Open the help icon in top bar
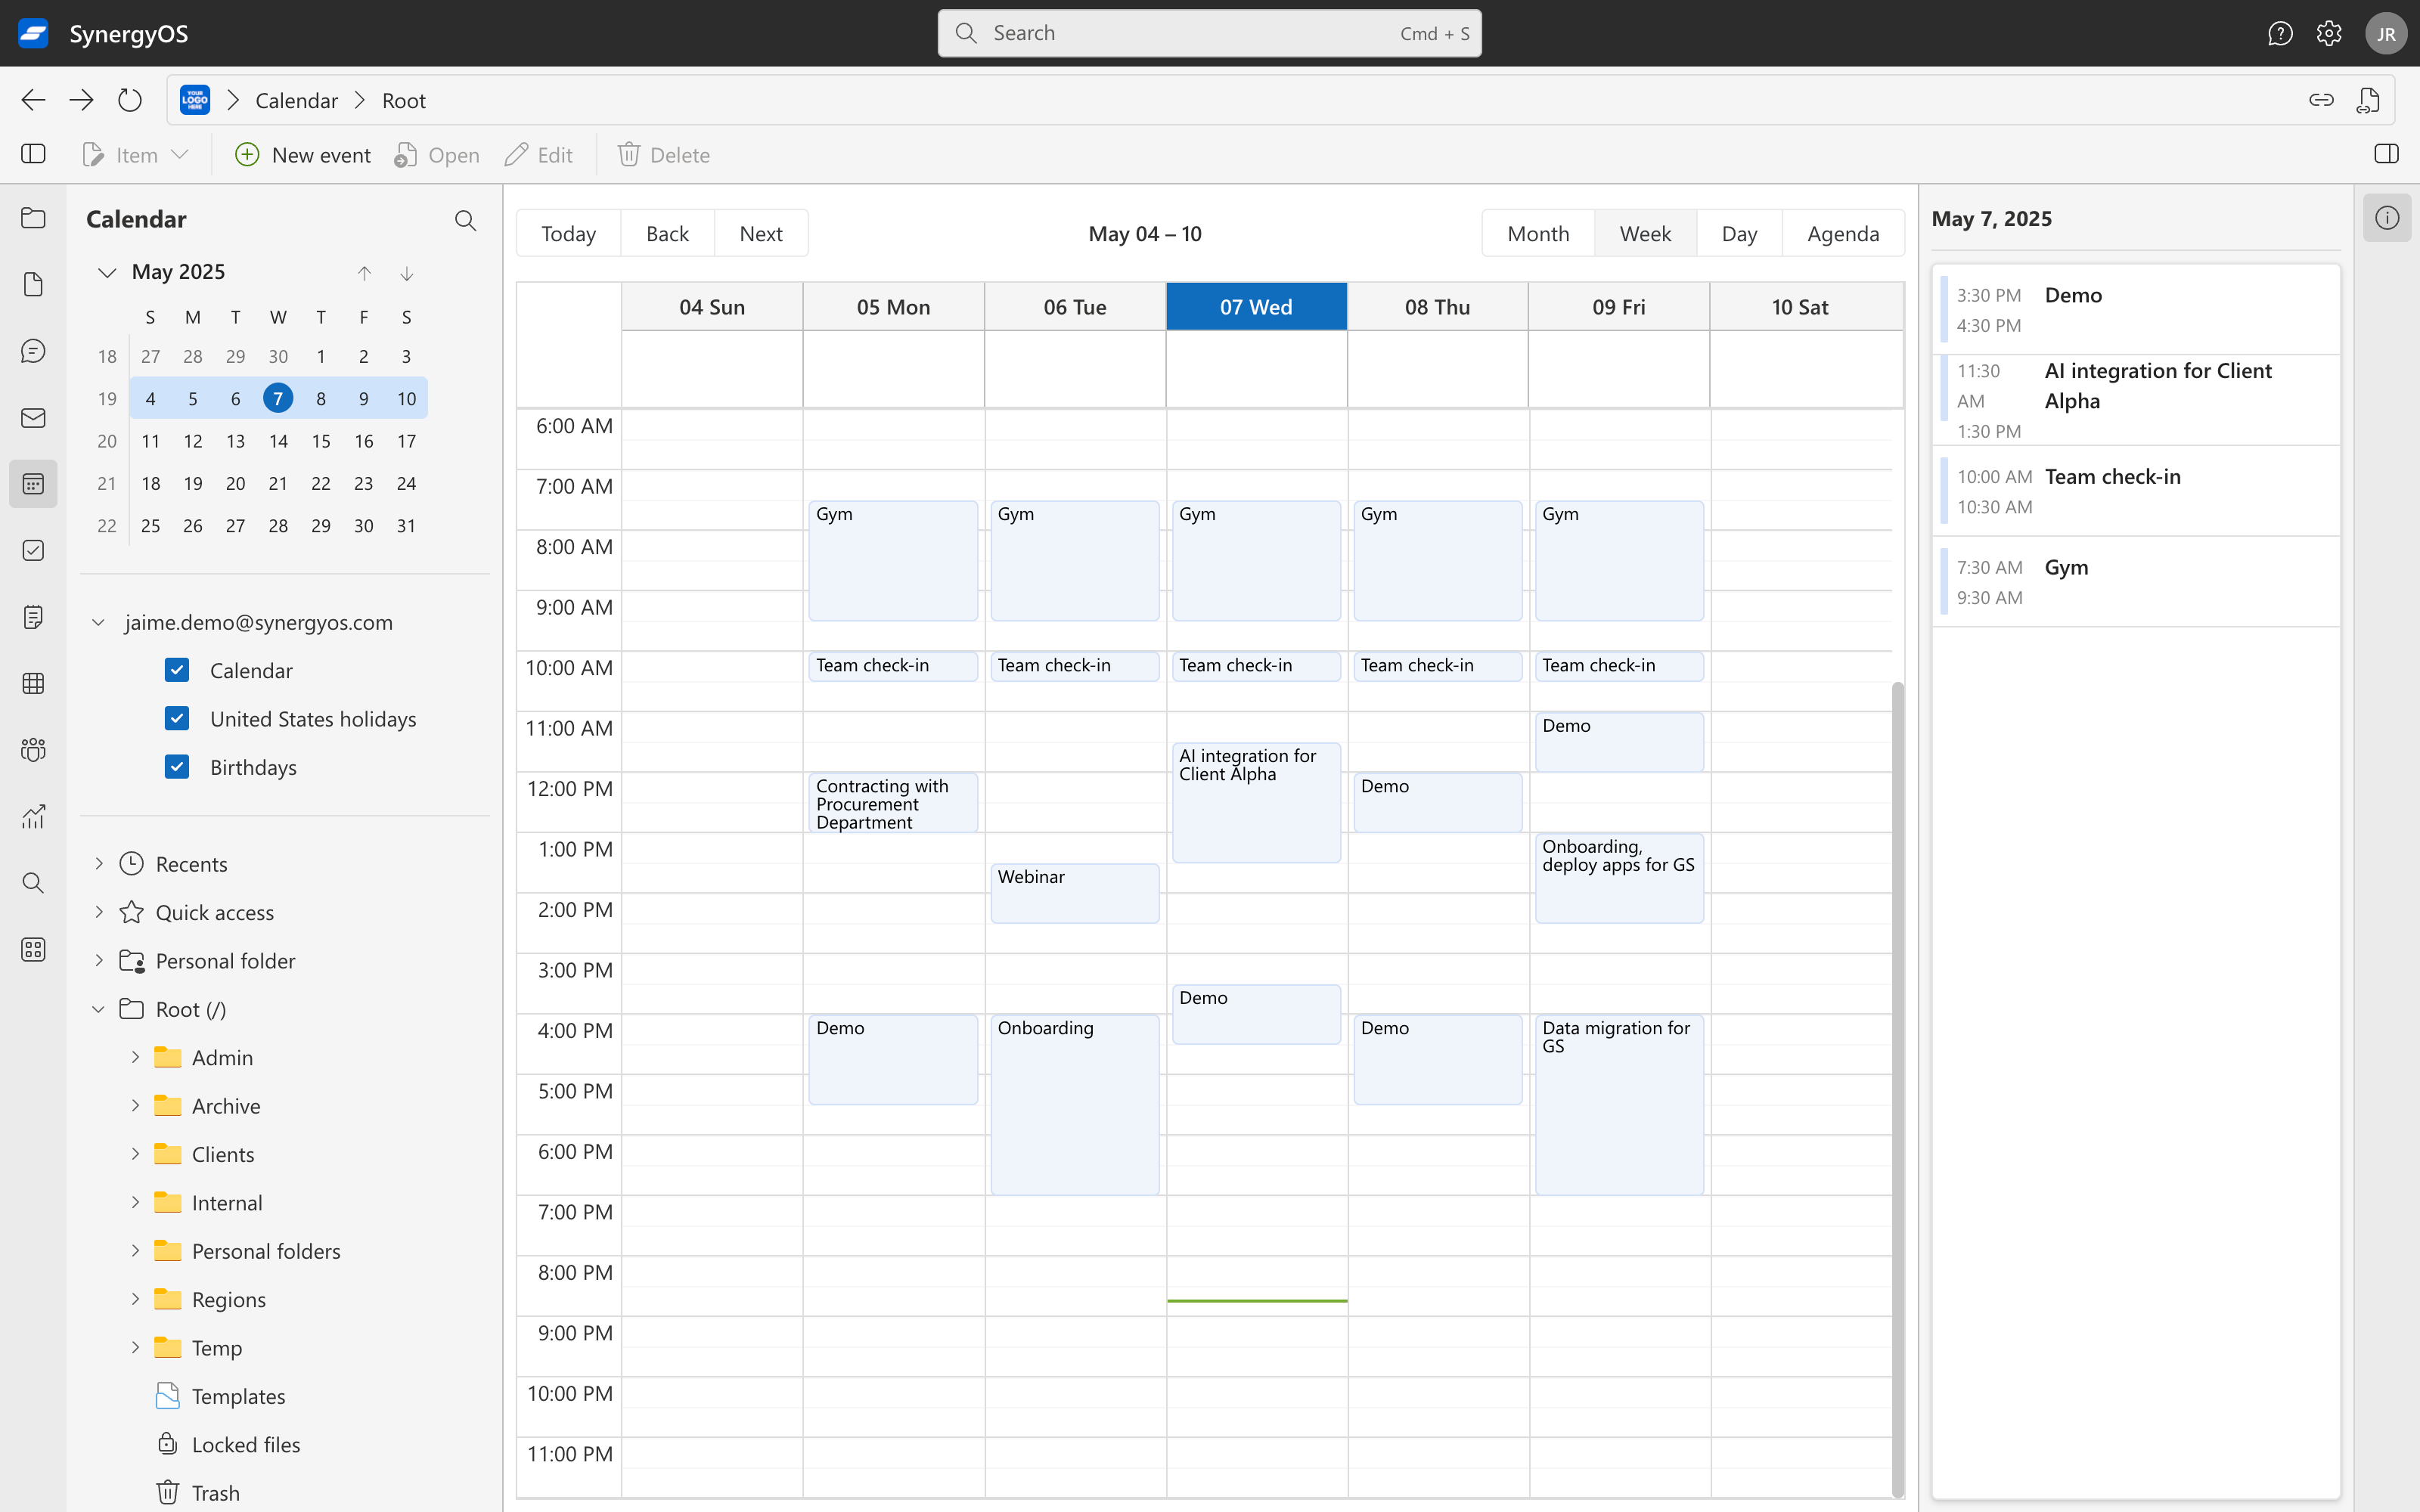Screen dimensions: 2420x1512 coord(2280,33)
